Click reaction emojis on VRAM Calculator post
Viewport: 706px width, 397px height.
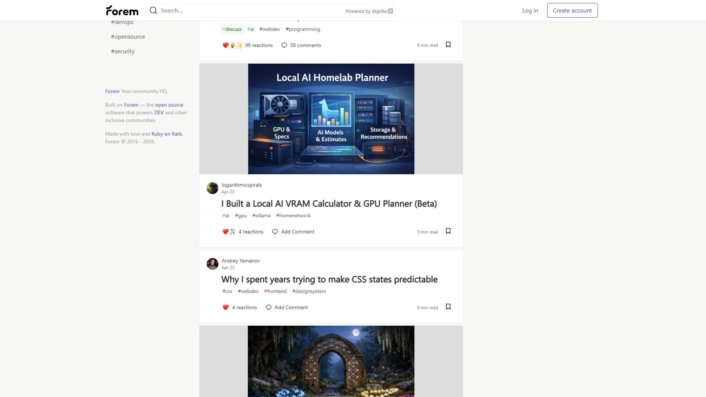(x=229, y=232)
